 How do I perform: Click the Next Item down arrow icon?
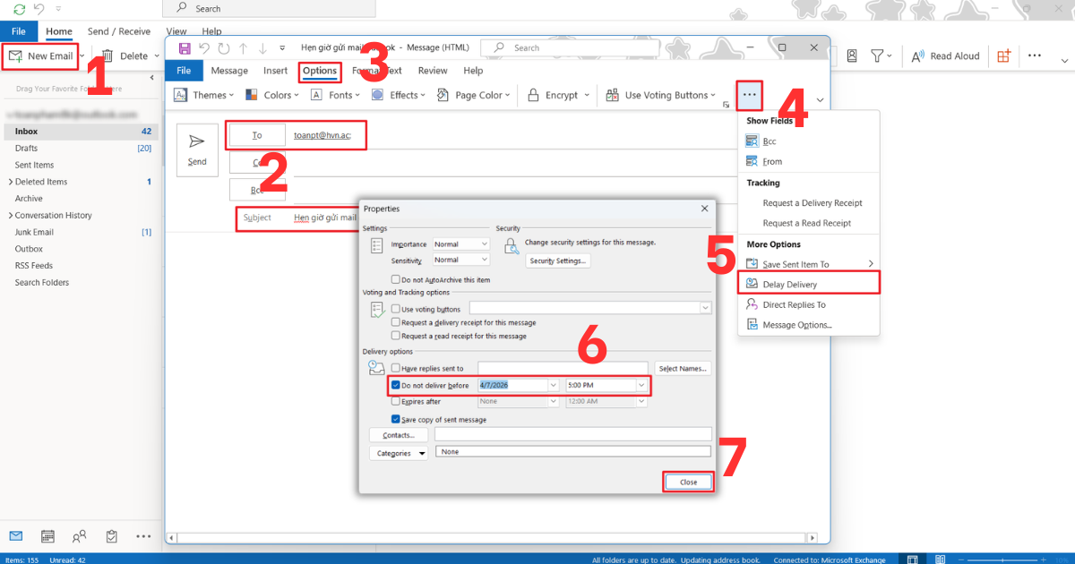coord(262,47)
